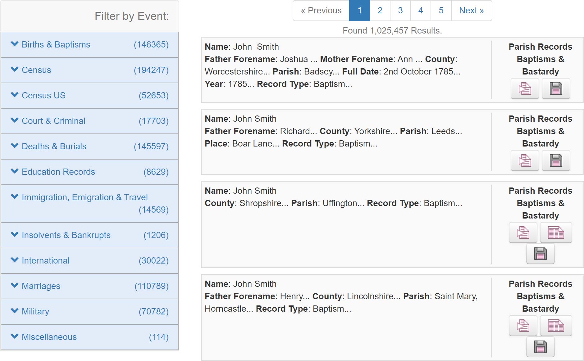This screenshot has height=361, width=584.
Task: Go to results page 2
Action: [380, 11]
